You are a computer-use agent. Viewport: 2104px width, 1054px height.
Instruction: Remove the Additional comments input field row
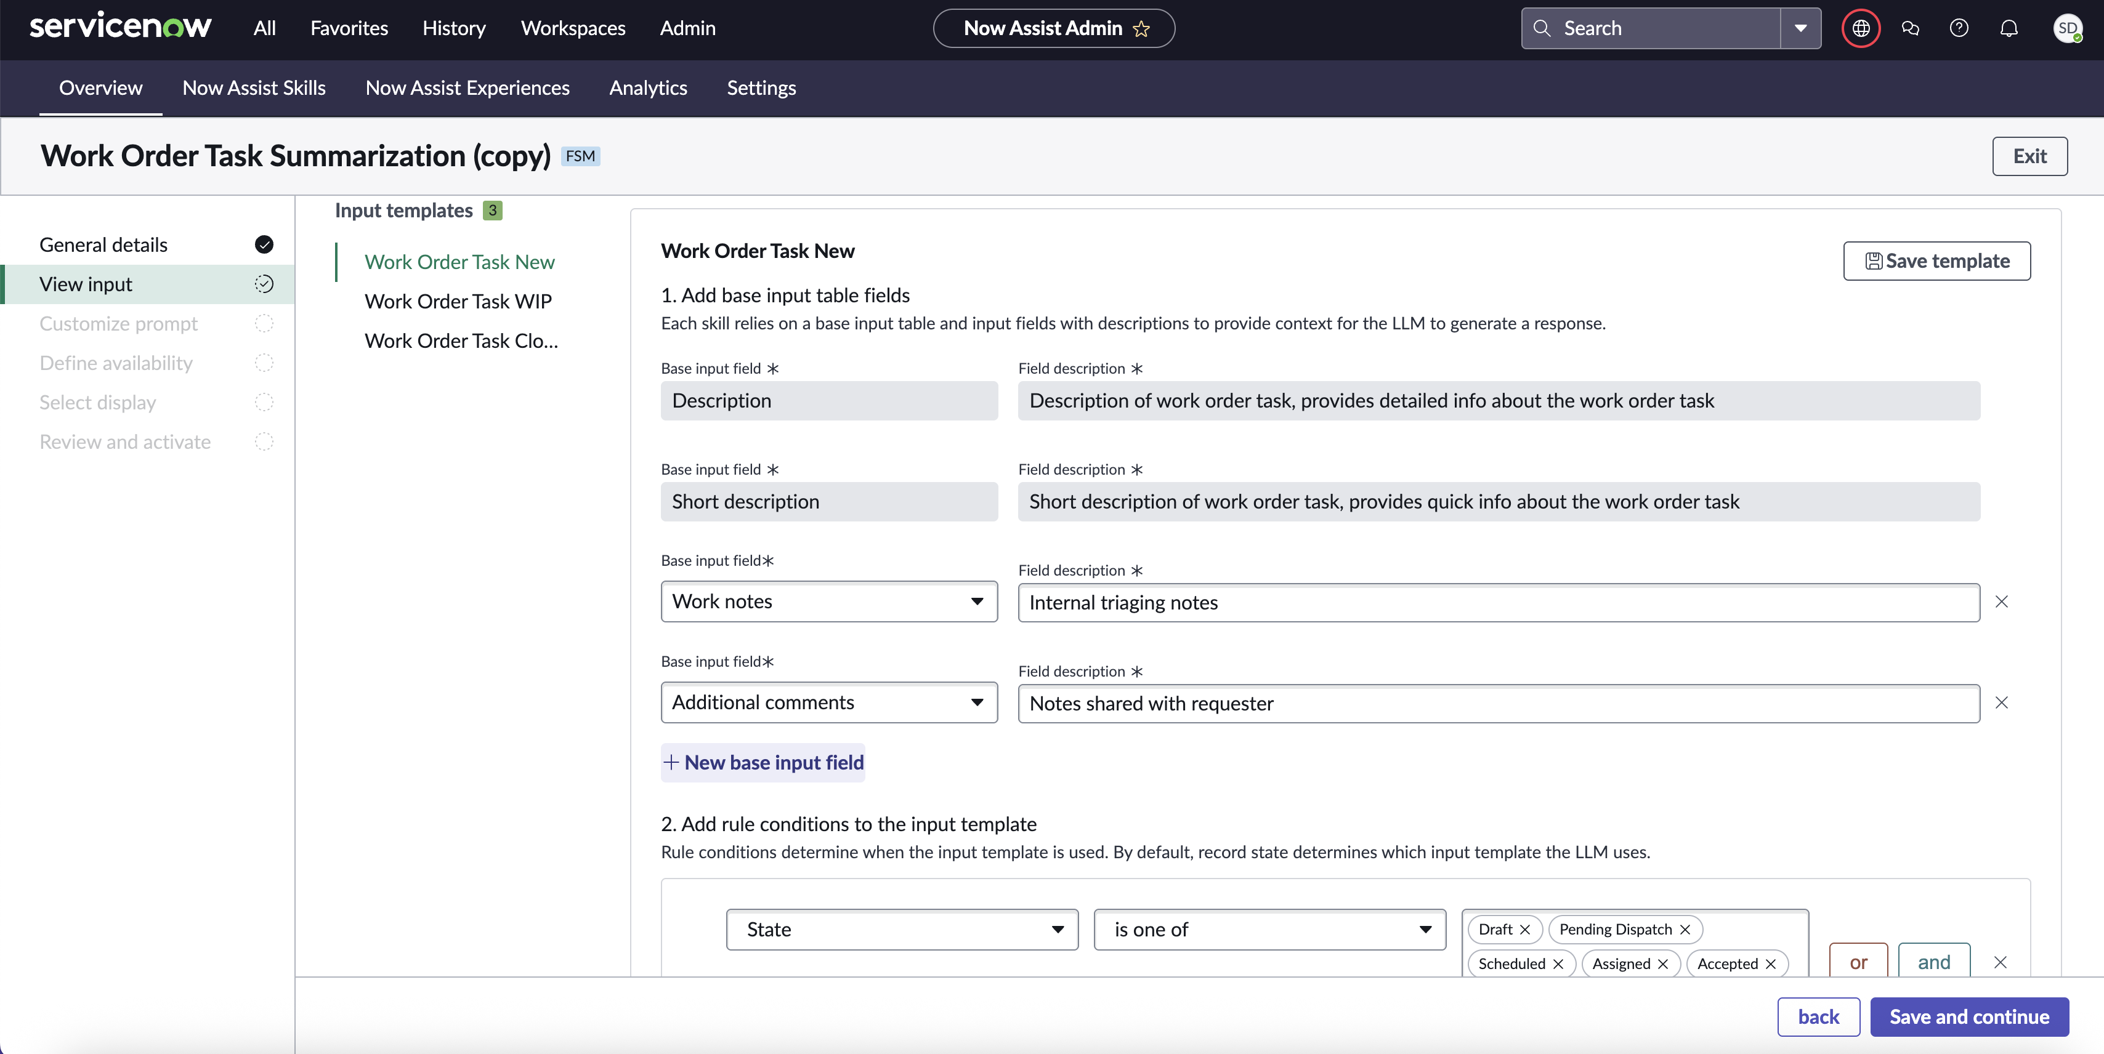(2001, 702)
